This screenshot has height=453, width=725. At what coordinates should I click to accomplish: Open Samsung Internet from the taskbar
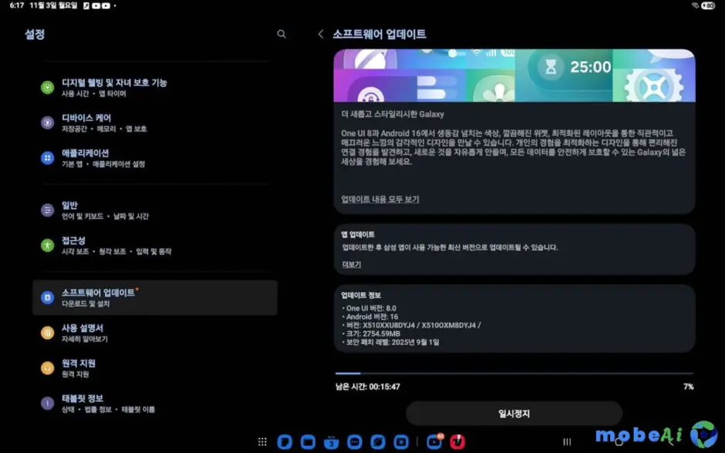379,441
